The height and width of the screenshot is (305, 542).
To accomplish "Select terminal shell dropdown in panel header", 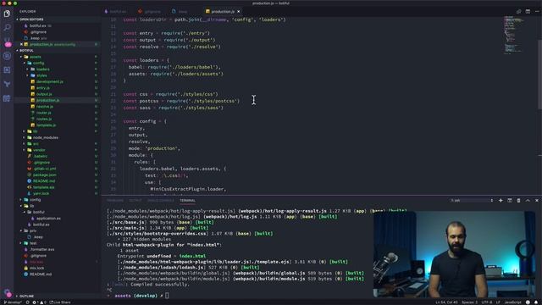I will tap(472, 200).
